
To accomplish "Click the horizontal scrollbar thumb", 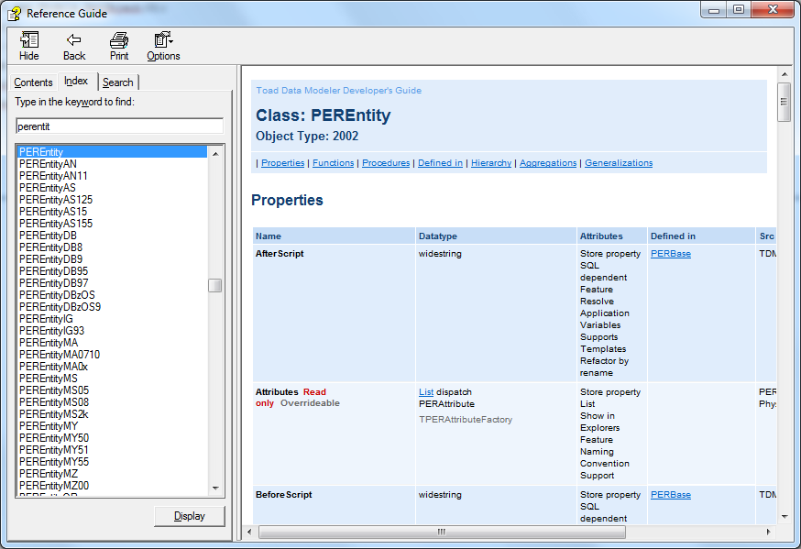I will click(x=442, y=532).
